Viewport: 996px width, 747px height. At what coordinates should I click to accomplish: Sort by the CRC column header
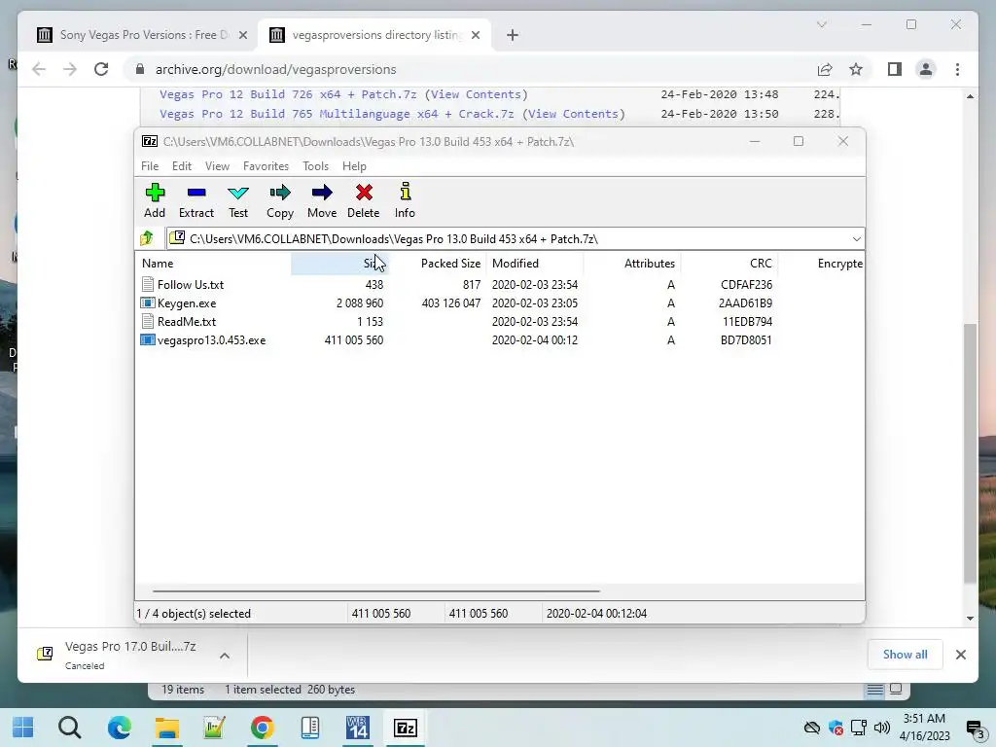pos(729,263)
